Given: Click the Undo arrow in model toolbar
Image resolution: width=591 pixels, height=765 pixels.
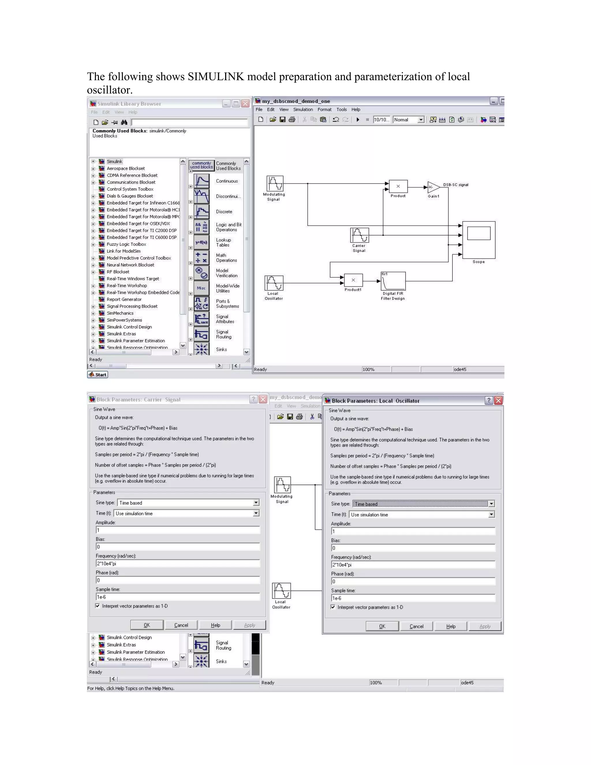Looking at the screenshot, I should pos(336,120).
